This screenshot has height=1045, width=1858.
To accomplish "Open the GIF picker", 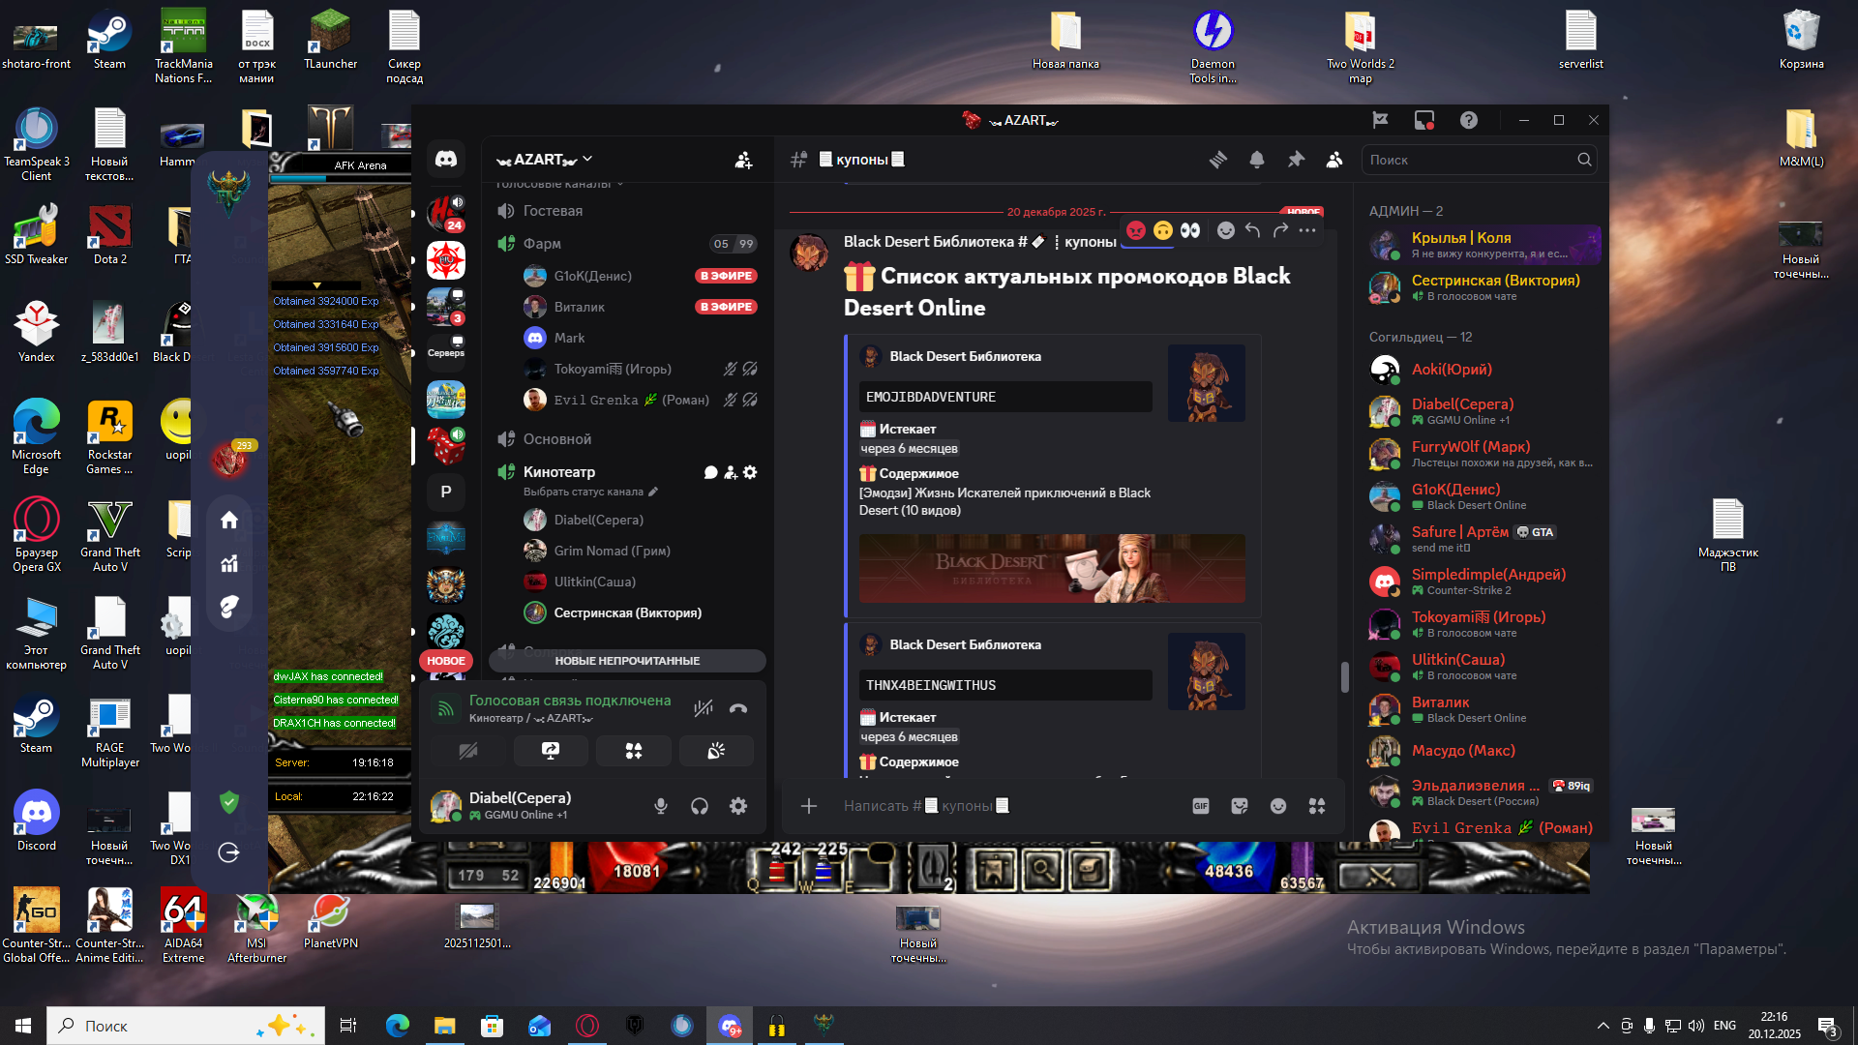I will pyautogui.click(x=1201, y=806).
